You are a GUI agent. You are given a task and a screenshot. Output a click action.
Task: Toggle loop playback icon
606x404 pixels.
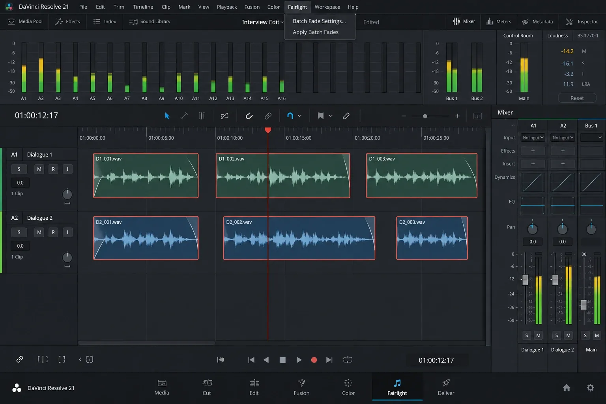[348, 360]
